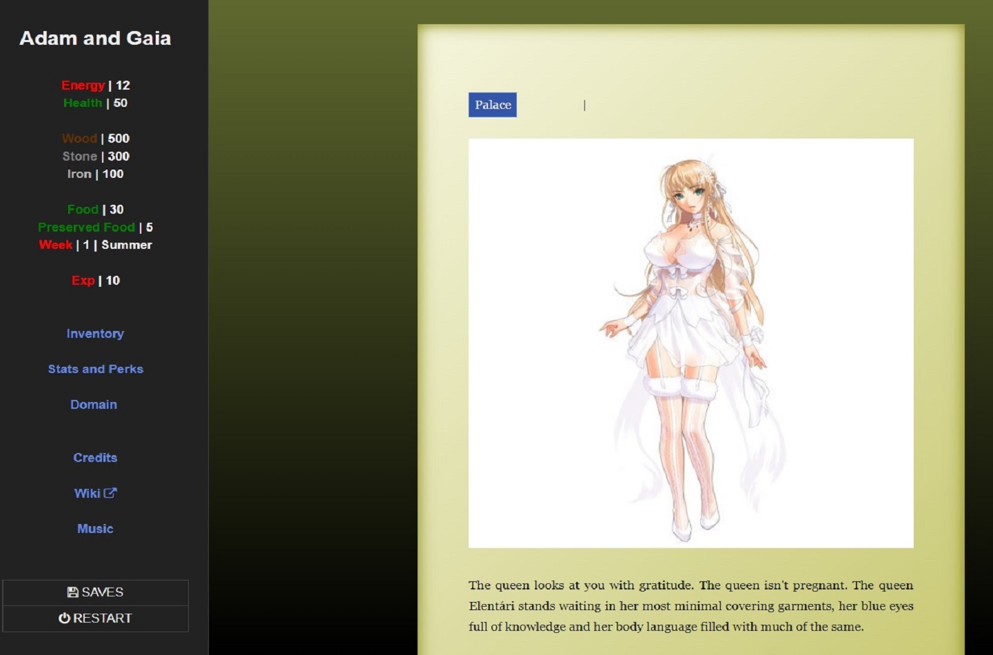This screenshot has width=993, height=655.
Task: Click the power icon next to RESTART
Action: click(63, 618)
